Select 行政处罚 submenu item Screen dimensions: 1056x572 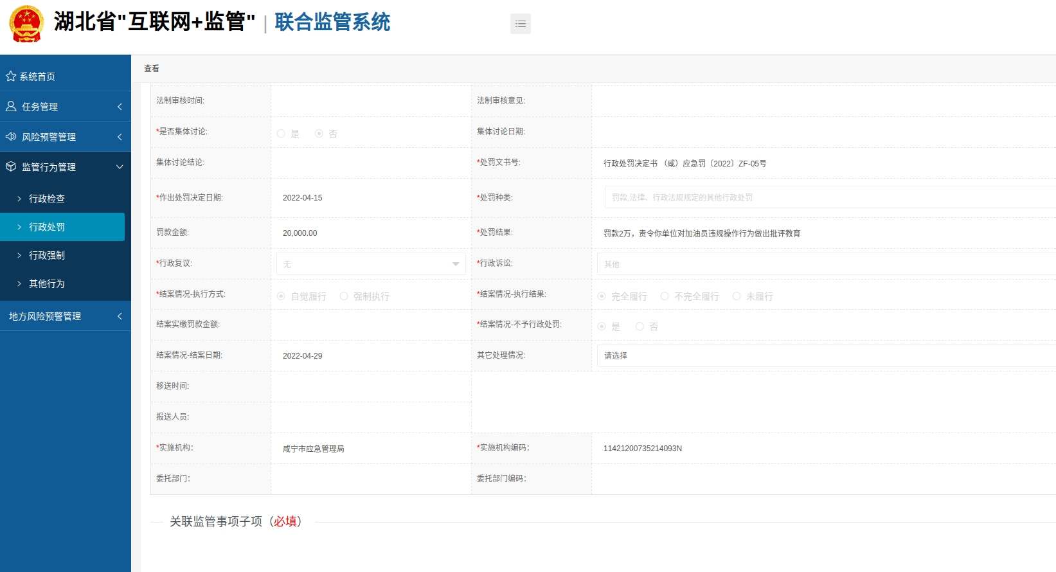click(x=62, y=227)
